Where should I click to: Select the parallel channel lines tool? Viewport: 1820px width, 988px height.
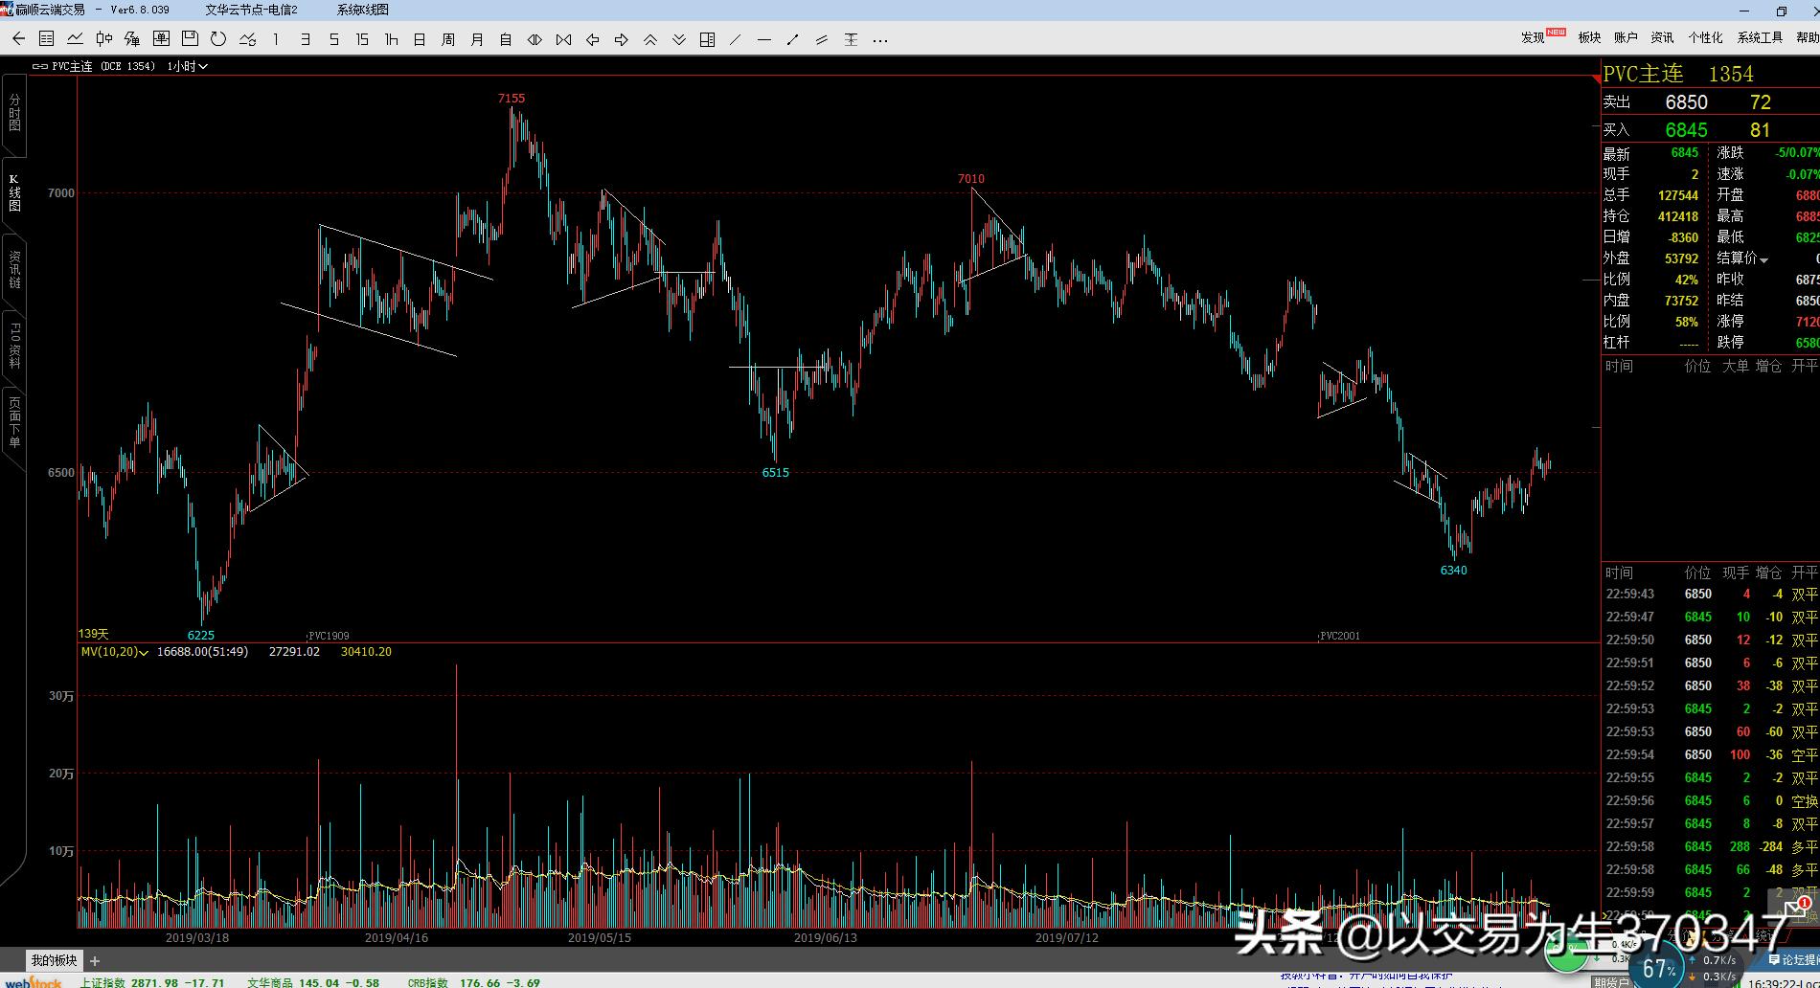tap(822, 39)
